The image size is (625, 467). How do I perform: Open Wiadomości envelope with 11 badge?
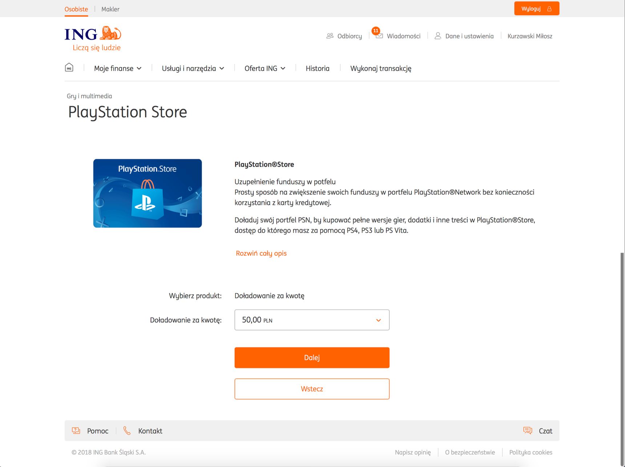tap(379, 35)
